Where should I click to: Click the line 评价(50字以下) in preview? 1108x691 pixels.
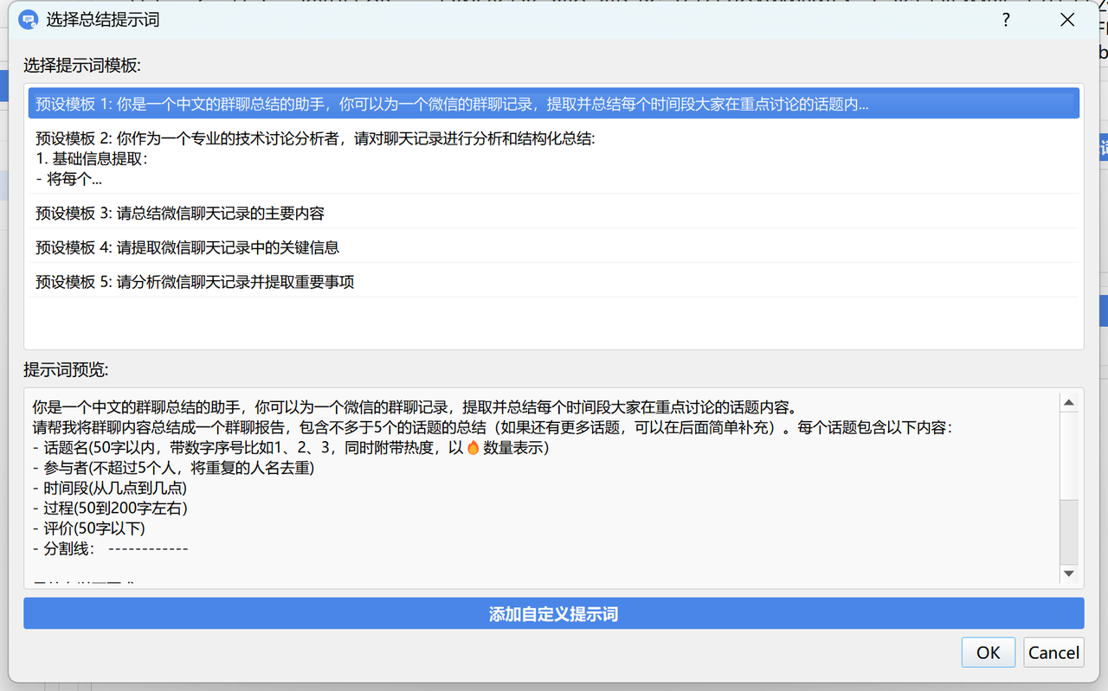pos(89,528)
